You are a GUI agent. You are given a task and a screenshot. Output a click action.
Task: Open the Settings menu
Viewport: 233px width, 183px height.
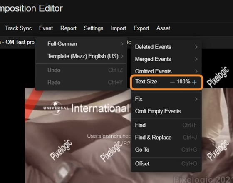click(94, 28)
